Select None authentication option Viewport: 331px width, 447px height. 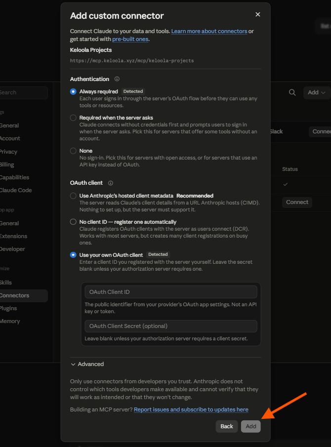point(73,151)
